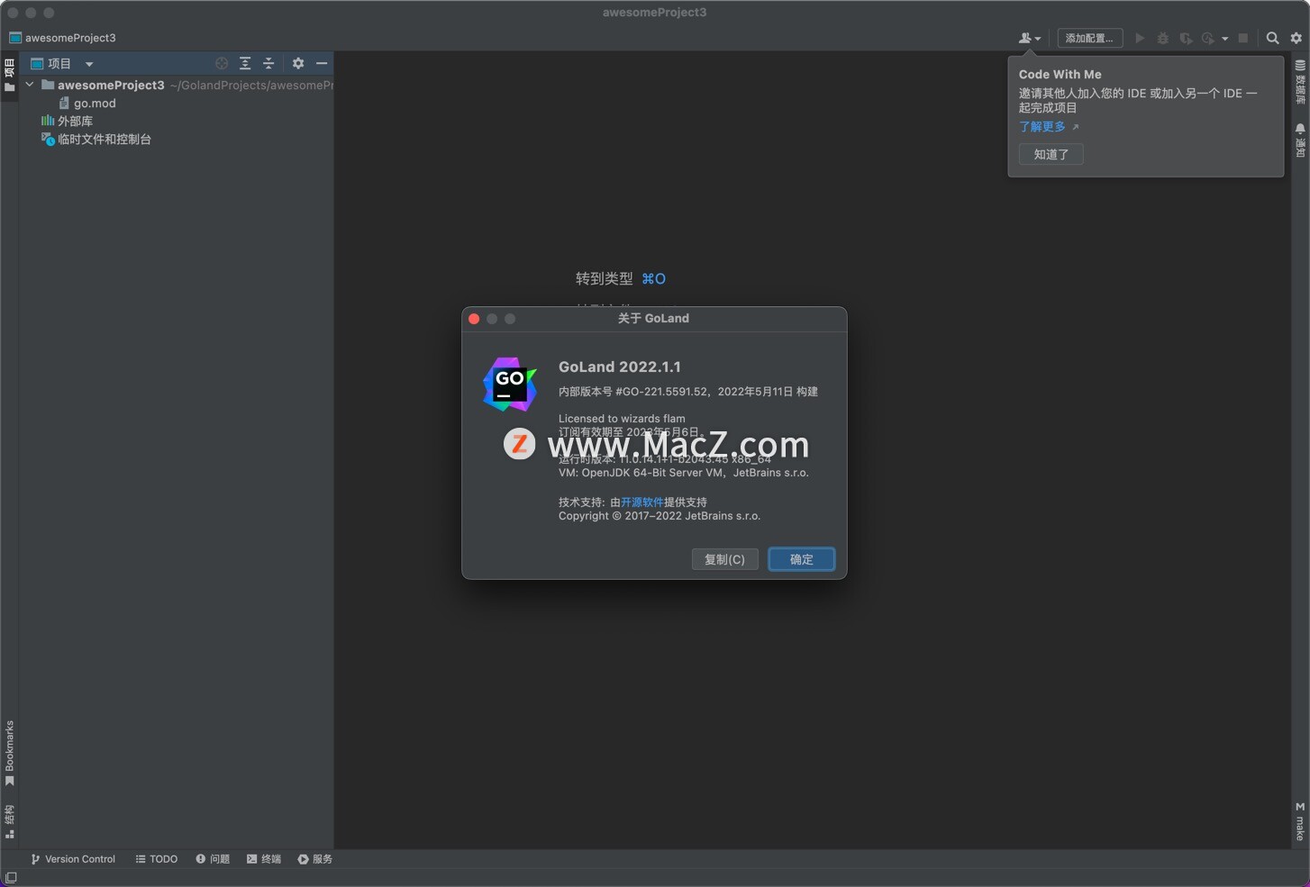Click the VM: OpenJDK 64-Bit Server line
This screenshot has height=887, width=1310.
pos(684,473)
